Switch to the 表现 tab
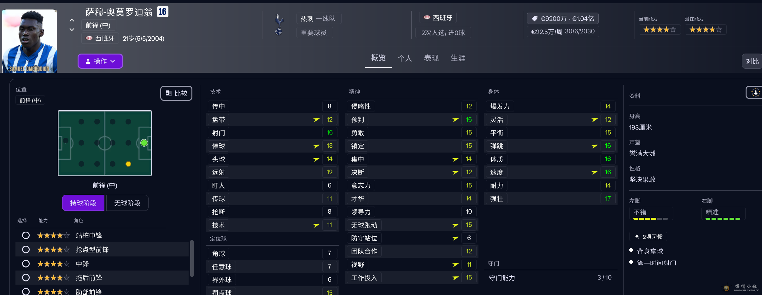 tap(431, 58)
